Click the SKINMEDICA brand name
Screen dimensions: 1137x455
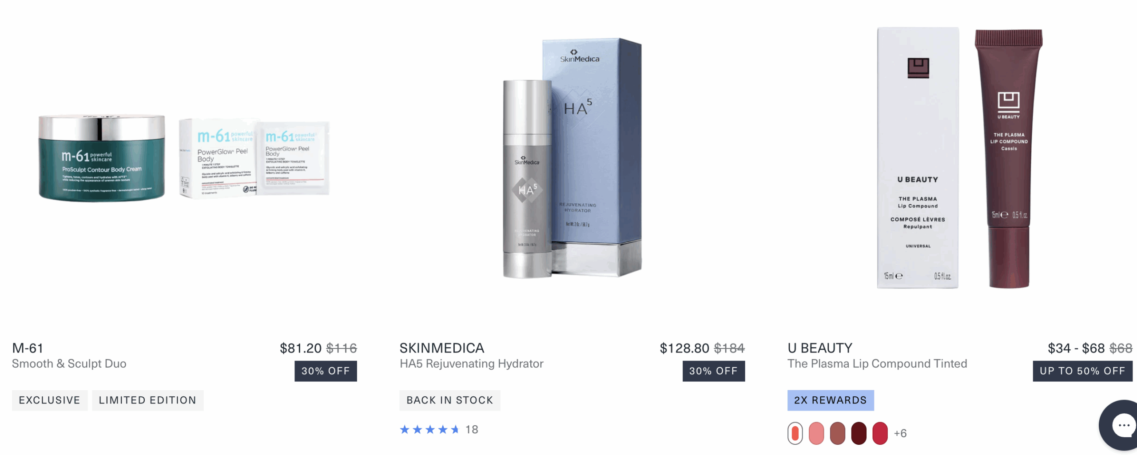click(x=442, y=348)
